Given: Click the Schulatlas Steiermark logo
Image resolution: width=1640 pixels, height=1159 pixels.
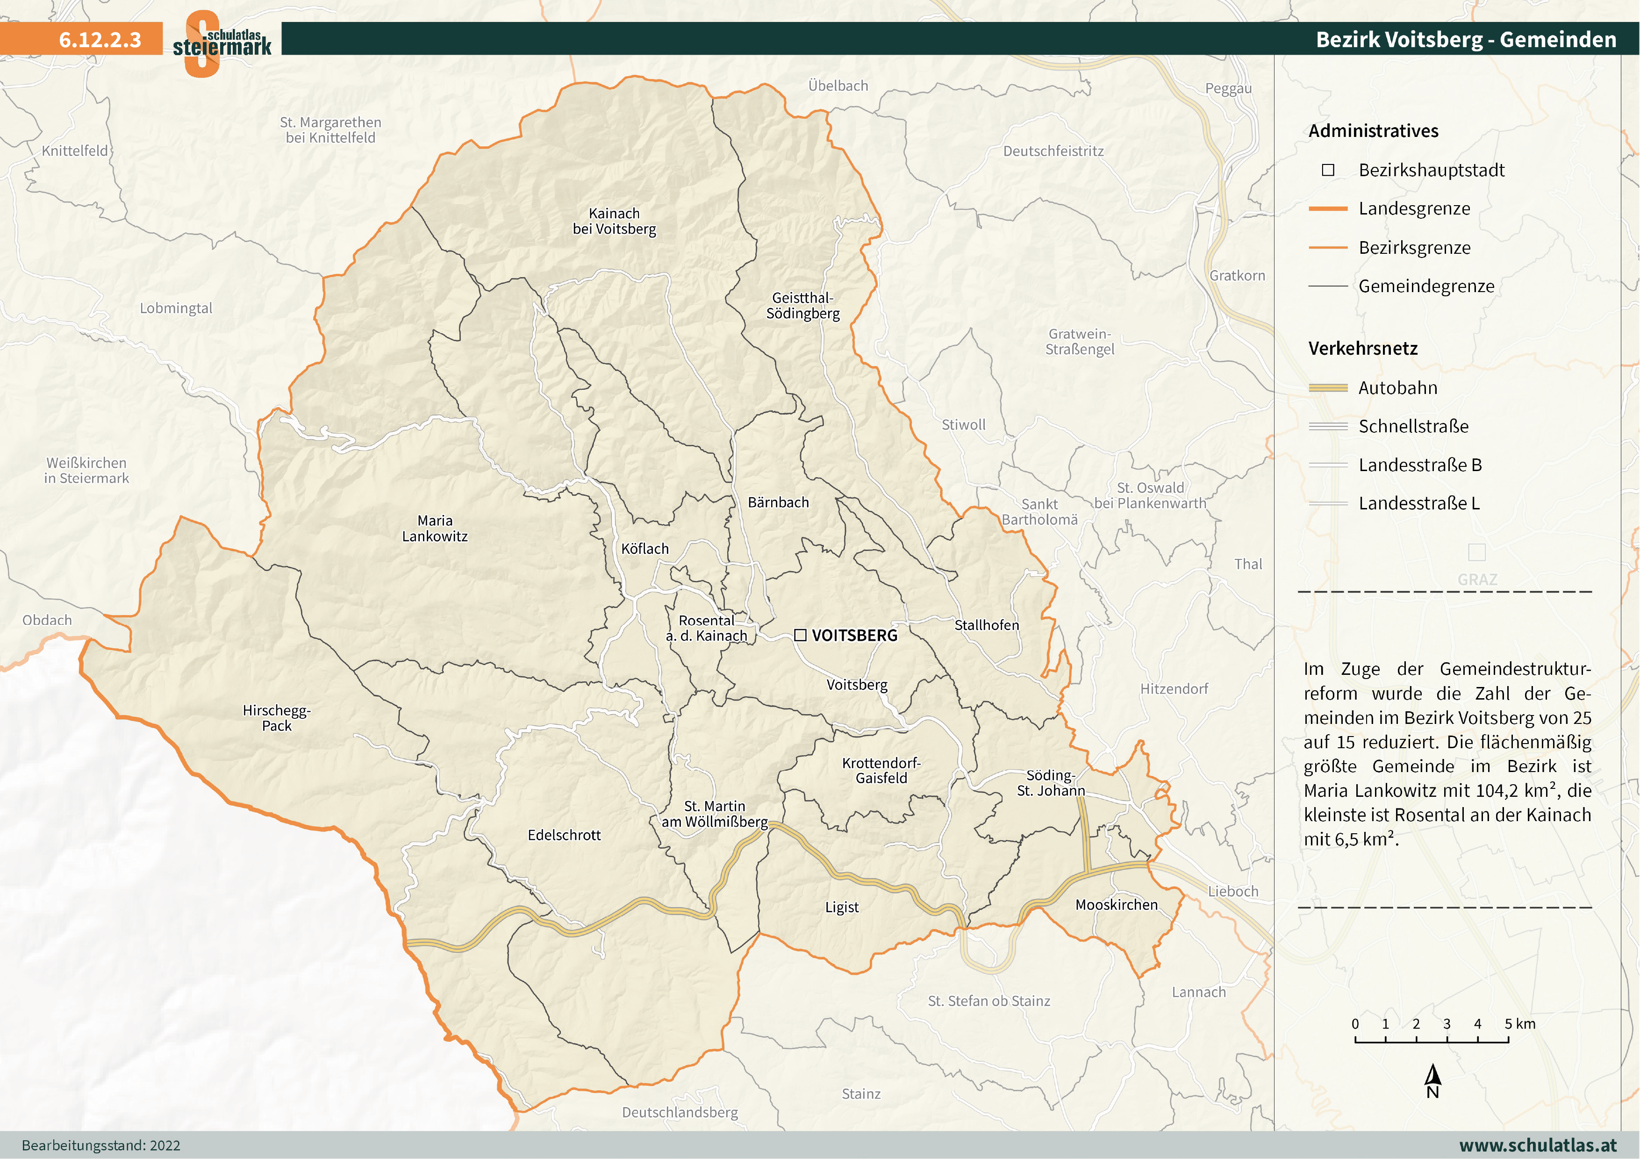Looking at the screenshot, I should coord(222,43).
